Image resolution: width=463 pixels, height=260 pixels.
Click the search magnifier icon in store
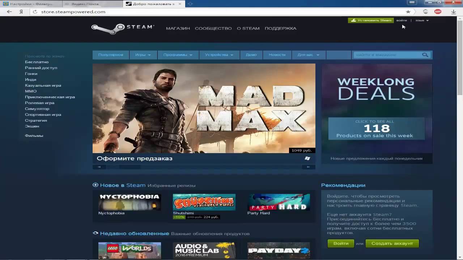click(425, 55)
